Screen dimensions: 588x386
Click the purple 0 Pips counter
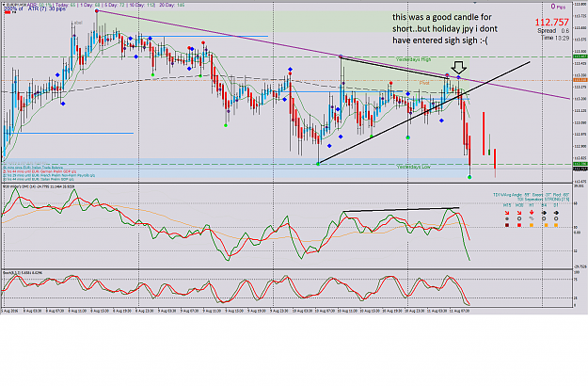558,7
